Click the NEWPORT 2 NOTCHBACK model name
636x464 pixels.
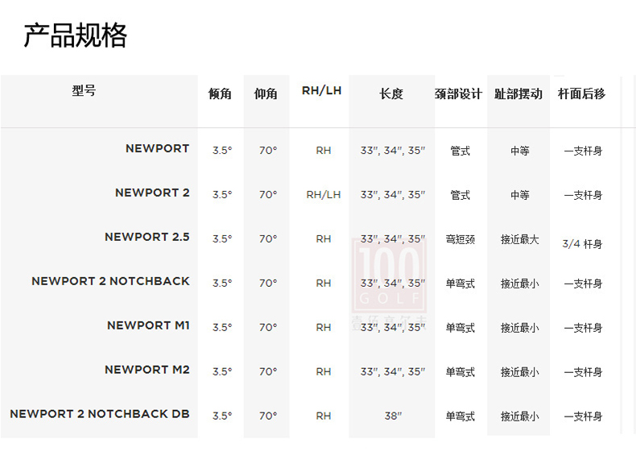(111, 281)
